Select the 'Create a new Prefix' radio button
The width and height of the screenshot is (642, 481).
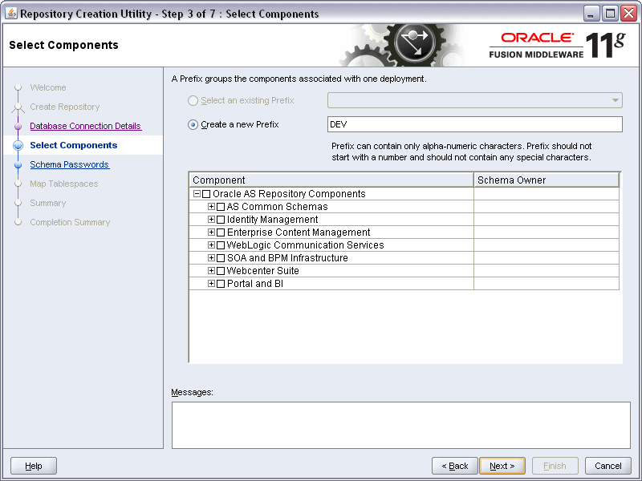(x=193, y=125)
